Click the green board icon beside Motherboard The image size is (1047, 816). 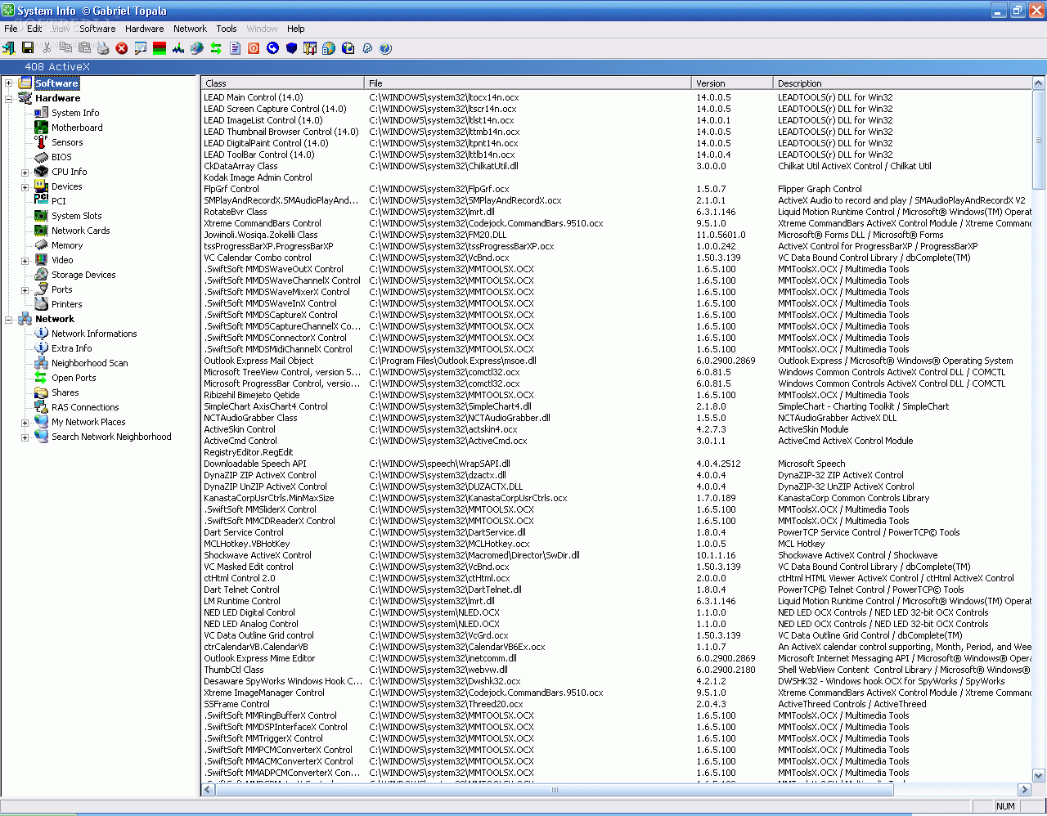click(41, 128)
